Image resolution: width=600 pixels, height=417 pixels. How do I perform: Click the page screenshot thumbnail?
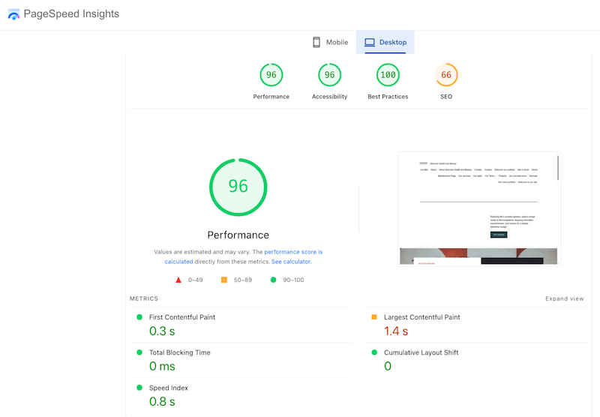(479, 208)
